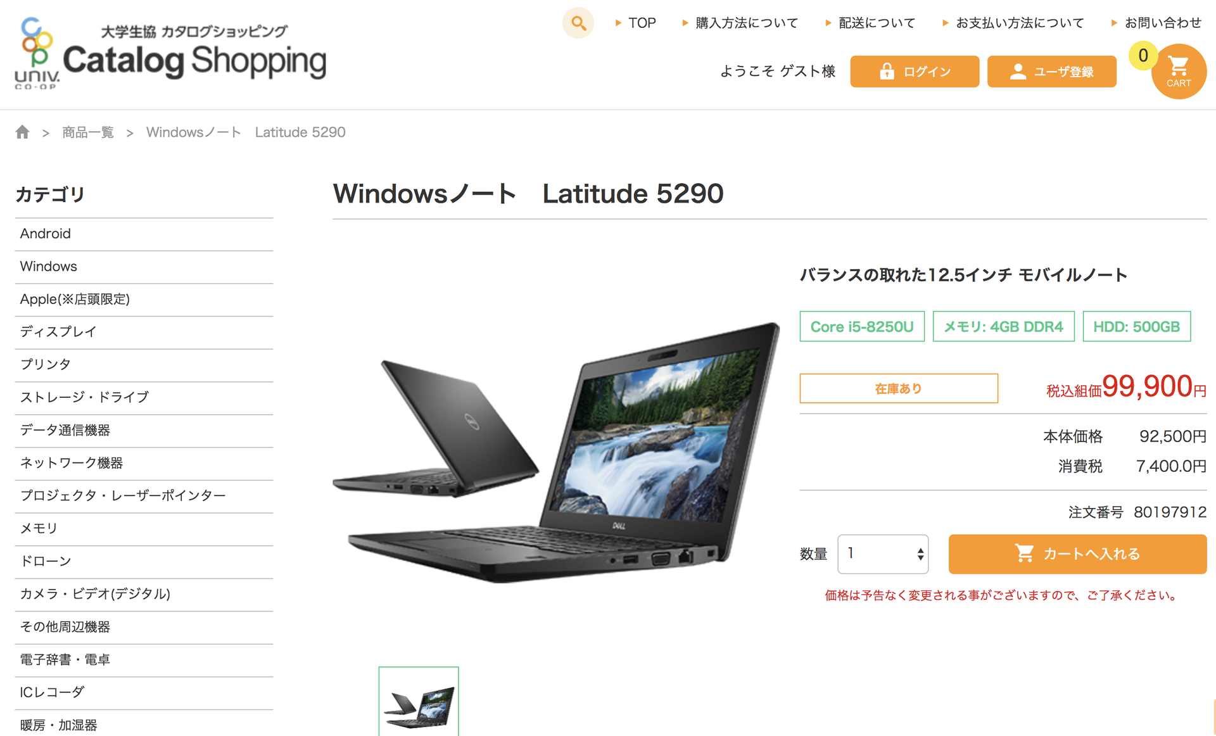Select the Latitude laptop thumbnail image
This screenshot has height=736, width=1216.
click(x=419, y=702)
